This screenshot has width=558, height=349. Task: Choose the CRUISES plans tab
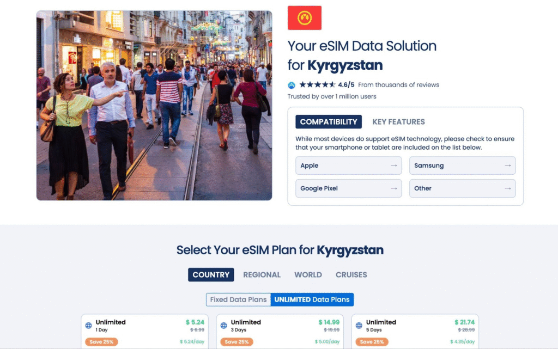pyautogui.click(x=351, y=275)
